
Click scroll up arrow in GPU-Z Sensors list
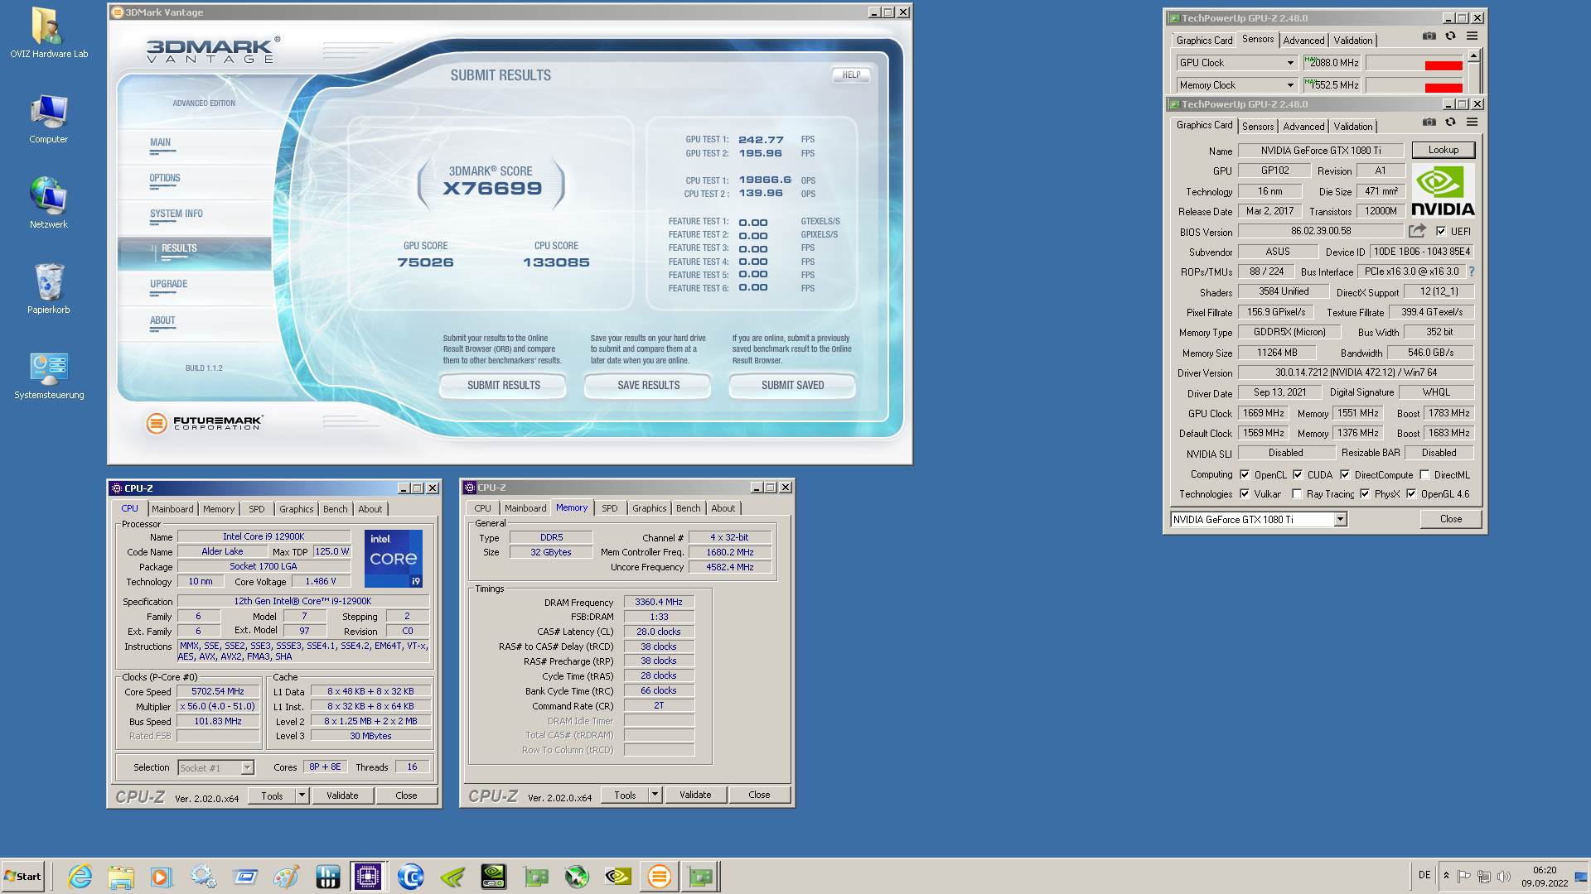pos(1473,55)
